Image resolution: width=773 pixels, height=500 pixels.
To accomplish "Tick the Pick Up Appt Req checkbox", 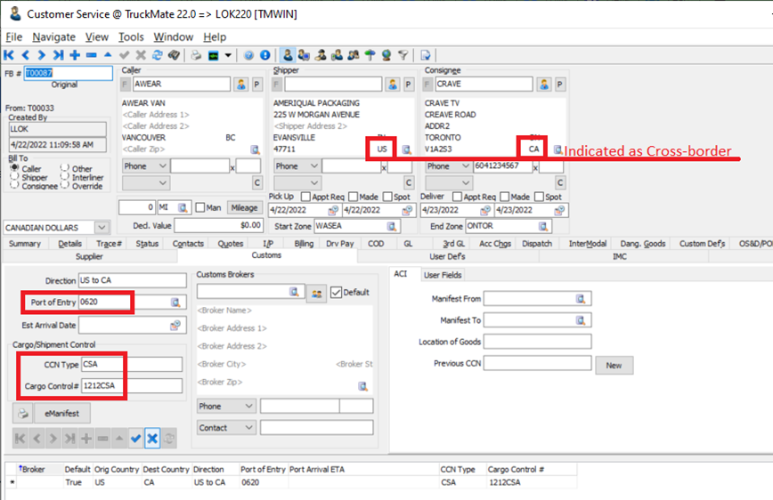I will coord(306,197).
